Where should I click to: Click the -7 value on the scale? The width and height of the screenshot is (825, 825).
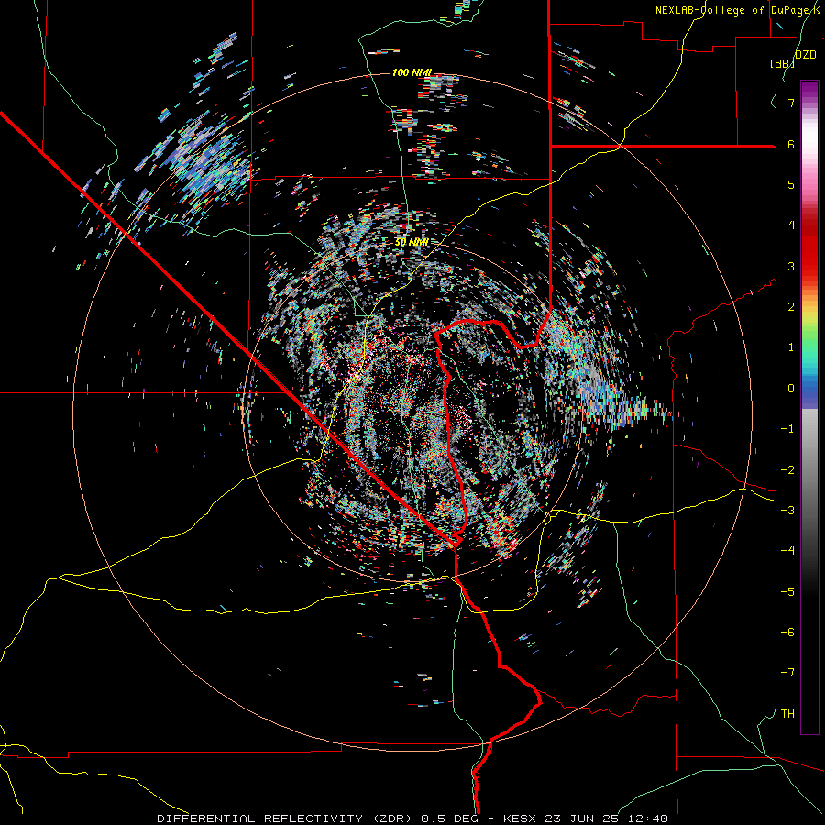tap(787, 673)
